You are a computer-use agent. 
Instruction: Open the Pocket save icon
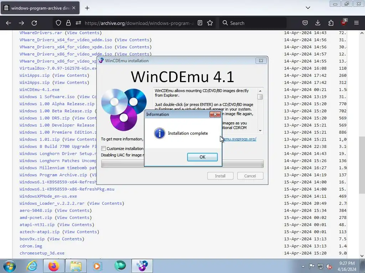click(x=305, y=23)
